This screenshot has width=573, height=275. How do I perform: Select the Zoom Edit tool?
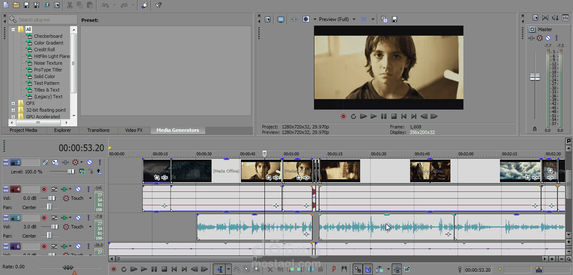(256, 269)
